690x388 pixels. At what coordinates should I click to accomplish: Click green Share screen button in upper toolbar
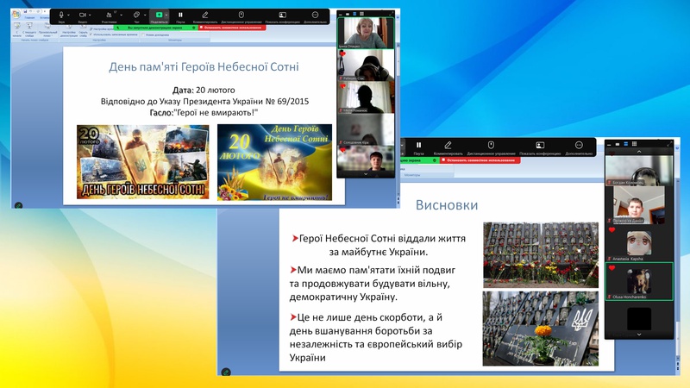coord(159,15)
